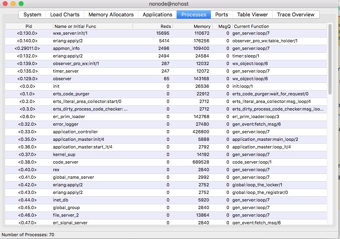This screenshot has width=340, height=239.
Task: Select pid <0.3.0> row
Action: (x=166, y=109)
